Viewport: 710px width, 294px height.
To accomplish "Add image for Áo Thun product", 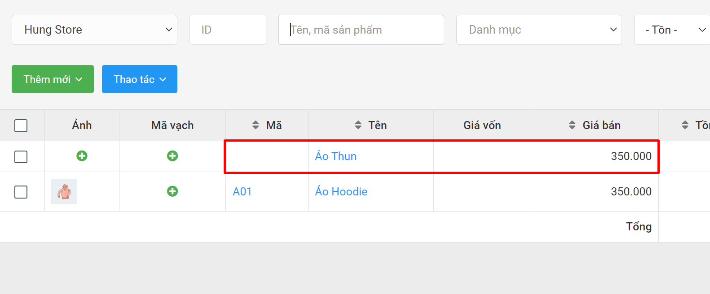I will tap(82, 156).
